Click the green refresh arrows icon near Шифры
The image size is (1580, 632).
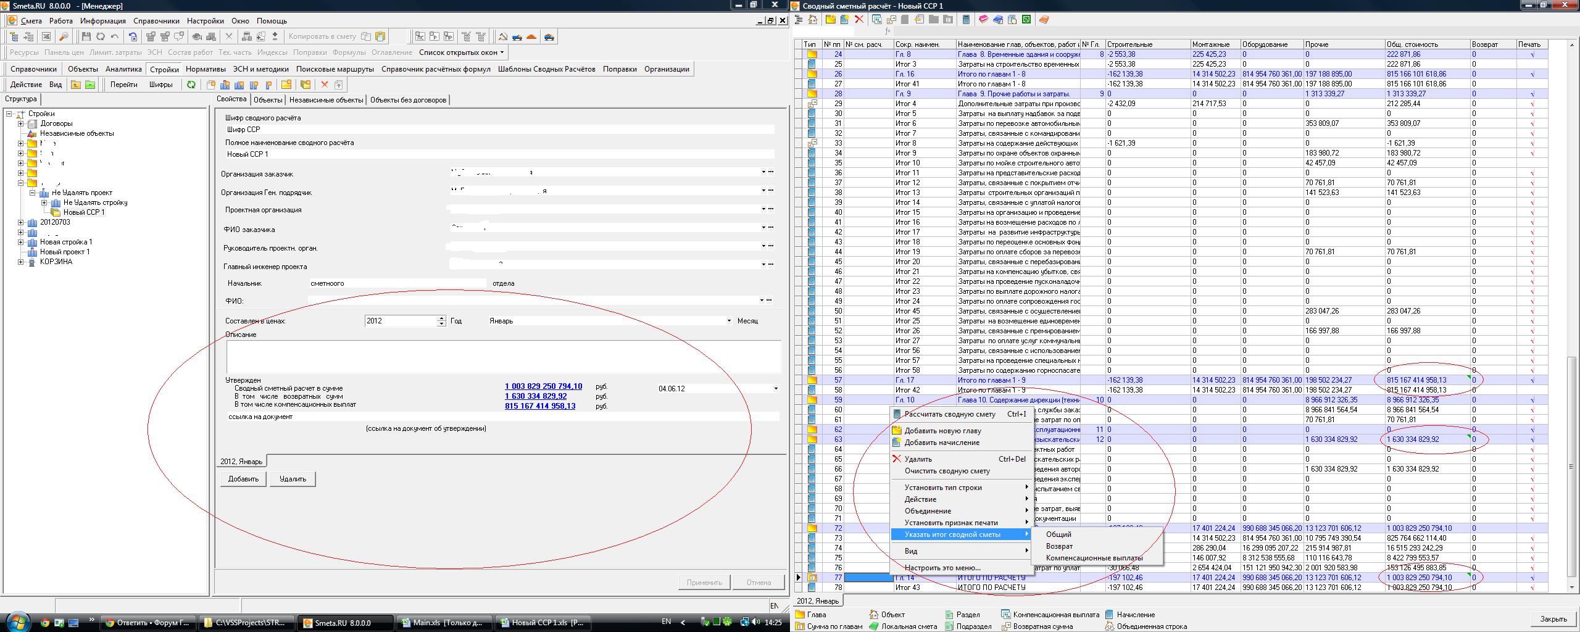(x=191, y=85)
